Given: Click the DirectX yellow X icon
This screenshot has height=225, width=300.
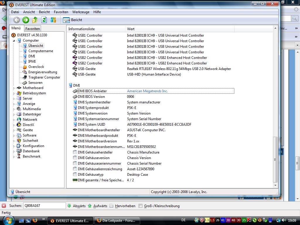Looking at the screenshot, I should [19, 125].
